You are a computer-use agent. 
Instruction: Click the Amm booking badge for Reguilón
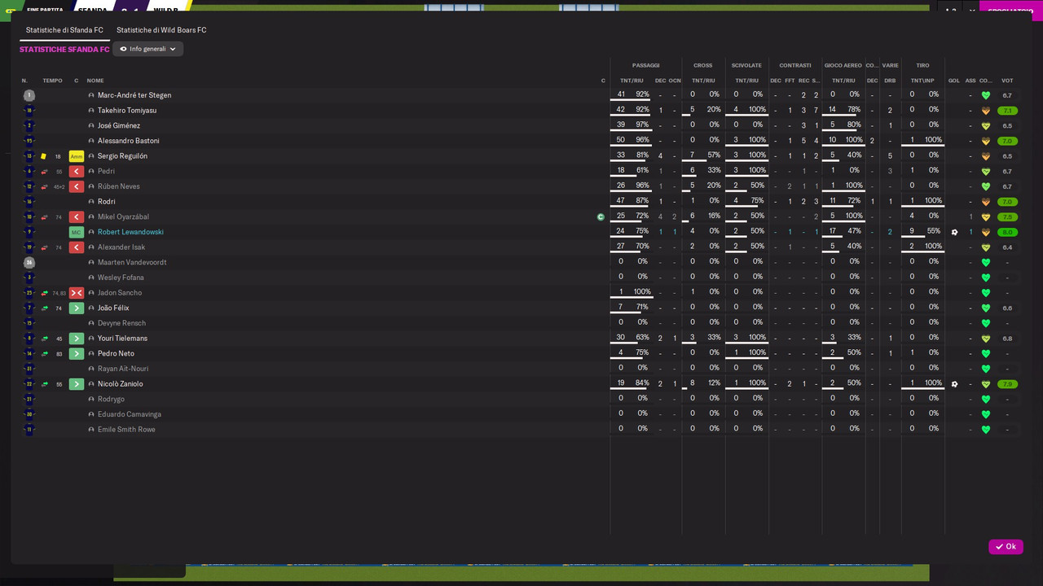click(77, 156)
